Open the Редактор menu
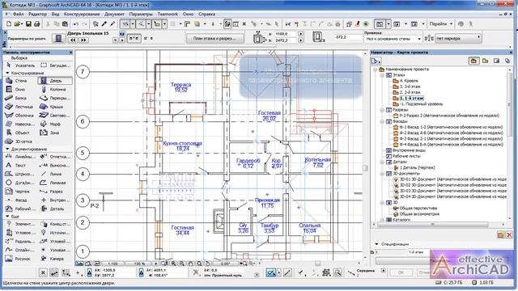This screenshot has height=291, width=518. click(x=38, y=15)
